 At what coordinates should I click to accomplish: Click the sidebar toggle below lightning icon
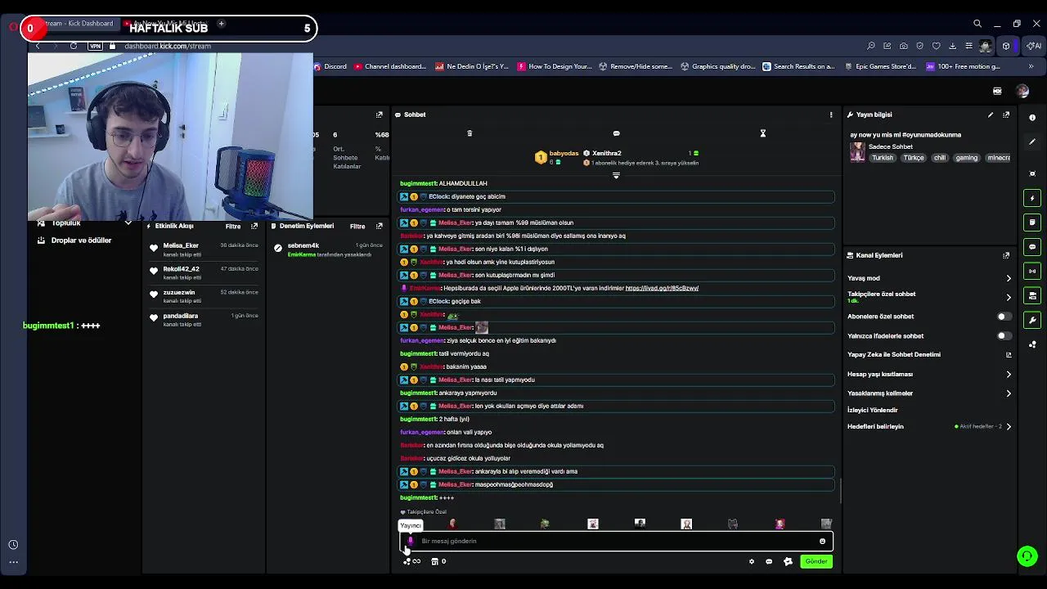(x=1032, y=223)
